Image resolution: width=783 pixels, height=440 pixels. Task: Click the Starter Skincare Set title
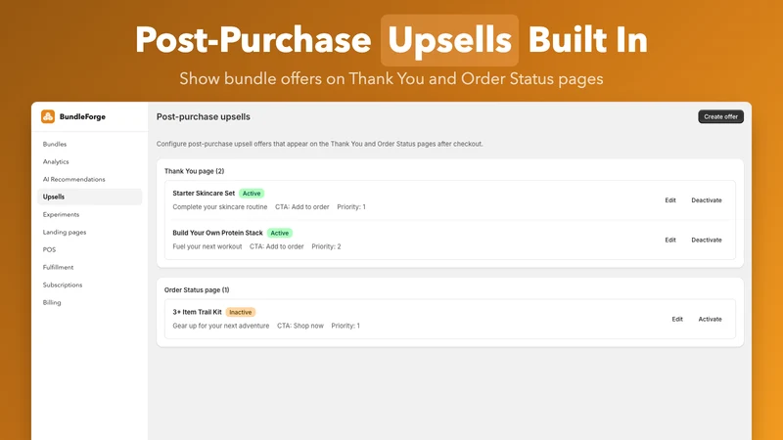point(204,193)
